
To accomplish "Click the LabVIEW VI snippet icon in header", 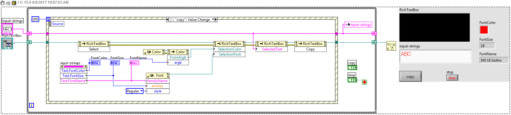I will (14, 3).
